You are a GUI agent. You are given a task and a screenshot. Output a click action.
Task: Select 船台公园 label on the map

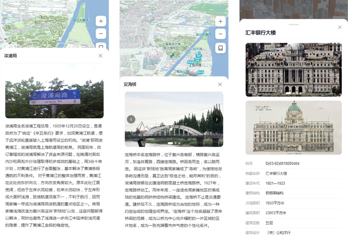pos(183,71)
